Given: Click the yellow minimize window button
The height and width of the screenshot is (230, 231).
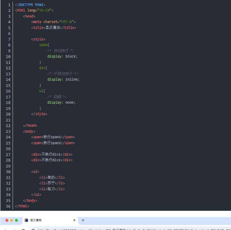Looking at the screenshot, I should point(12,220).
